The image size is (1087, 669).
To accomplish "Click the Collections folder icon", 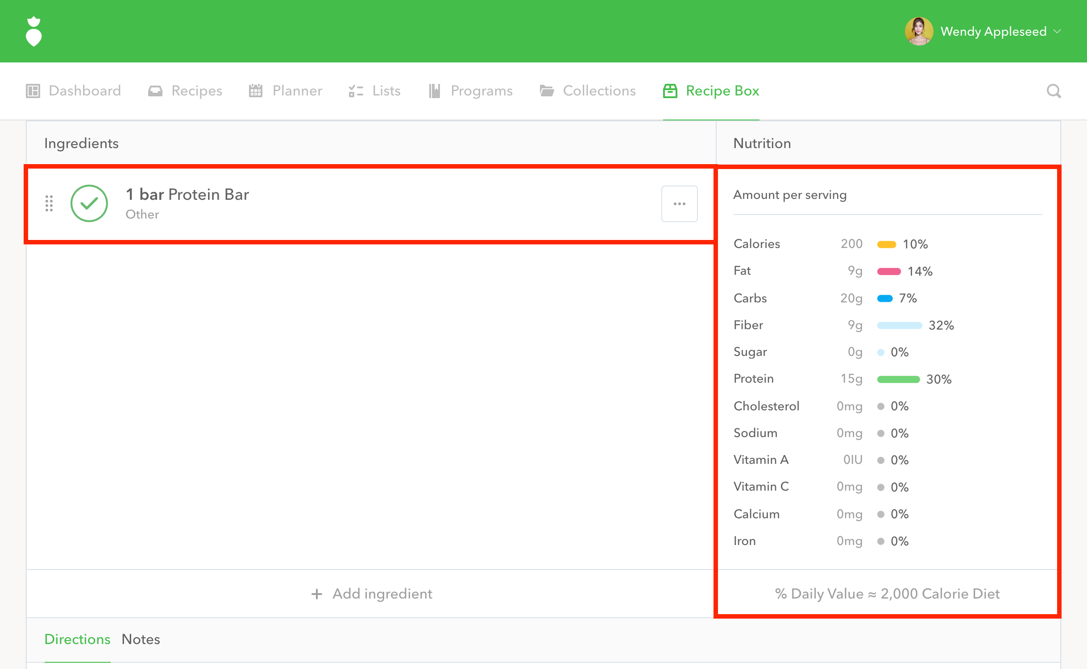I will [x=547, y=91].
